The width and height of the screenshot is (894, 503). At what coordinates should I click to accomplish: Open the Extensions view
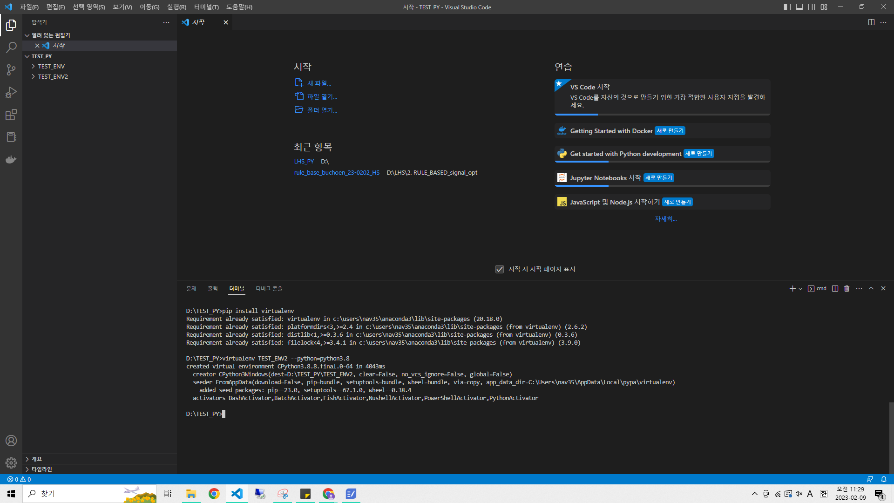(x=11, y=115)
